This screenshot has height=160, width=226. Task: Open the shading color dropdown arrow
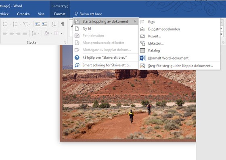[x=51, y=33]
